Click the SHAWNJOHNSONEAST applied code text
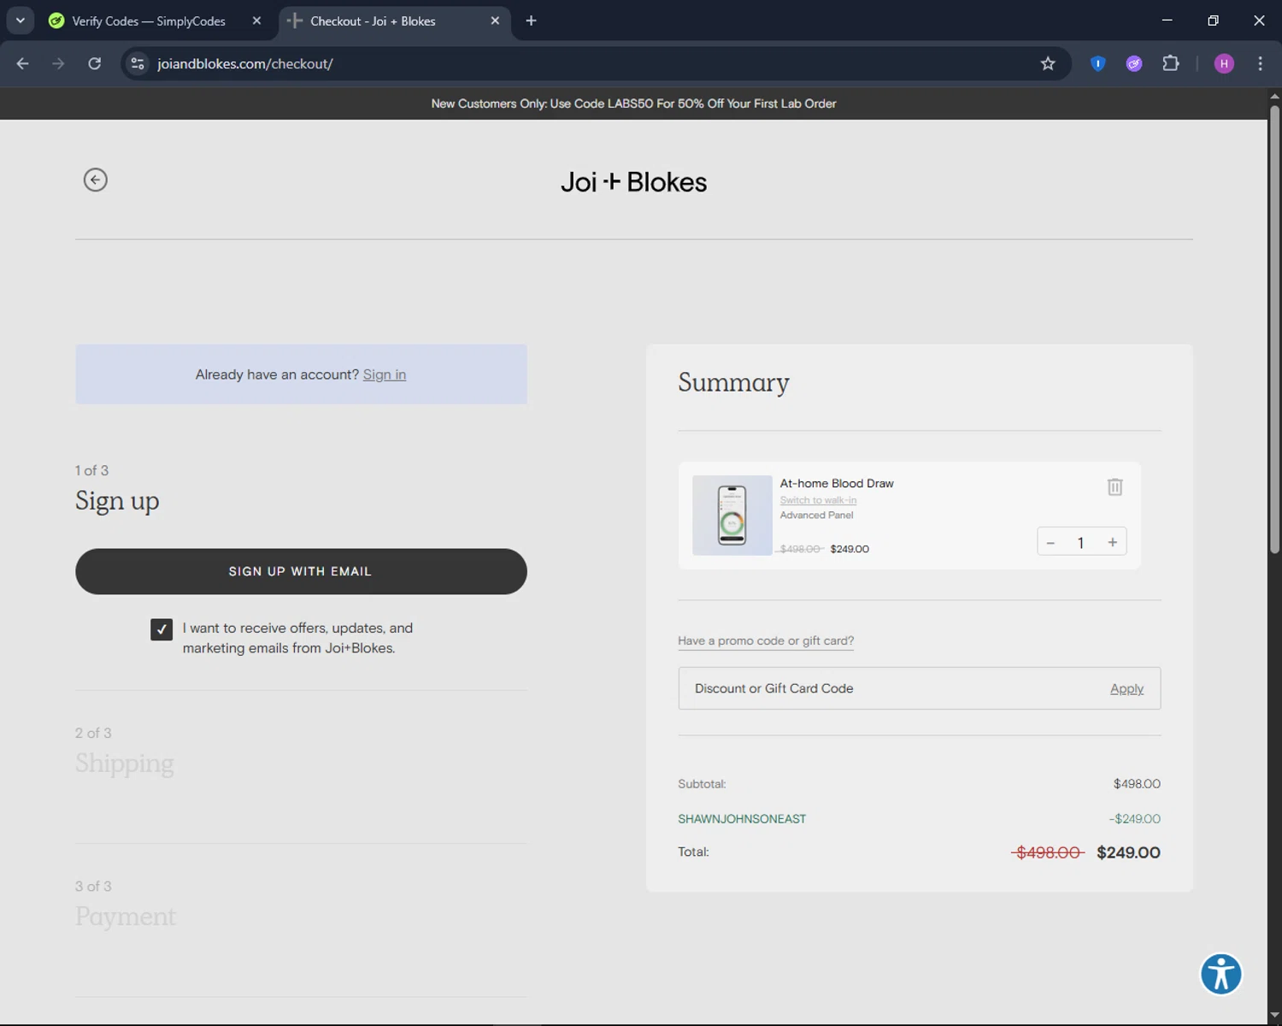The image size is (1282, 1026). 742,819
